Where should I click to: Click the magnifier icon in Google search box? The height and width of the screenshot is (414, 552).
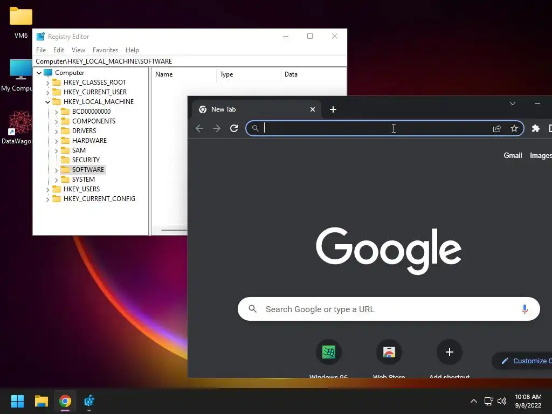click(252, 309)
